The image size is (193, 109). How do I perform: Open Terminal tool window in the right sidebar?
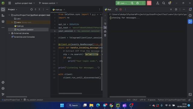[x=190, y=94]
